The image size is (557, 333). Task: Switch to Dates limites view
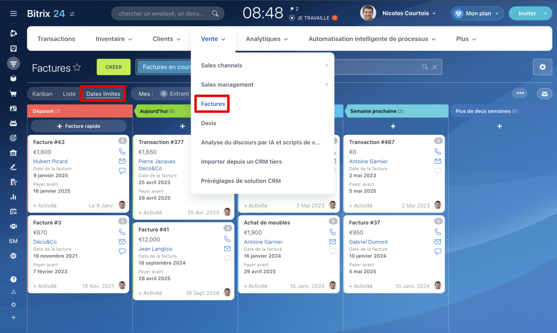point(103,94)
